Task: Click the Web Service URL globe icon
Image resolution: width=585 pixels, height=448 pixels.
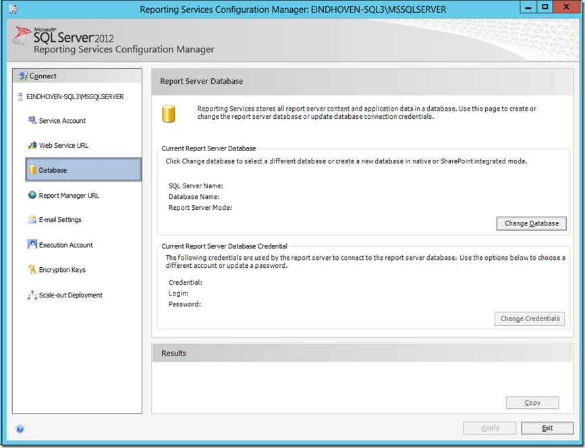Action: [x=32, y=145]
